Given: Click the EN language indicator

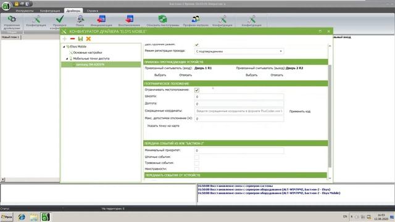Looking at the screenshot, I should pyautogui.click(x=345, y=216).
